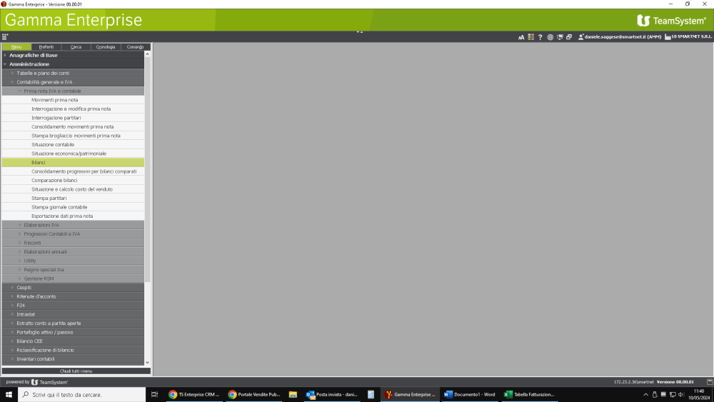714x402 pixels.
Task: Switch to Cronologia tab
Action: tap(106, 47)
